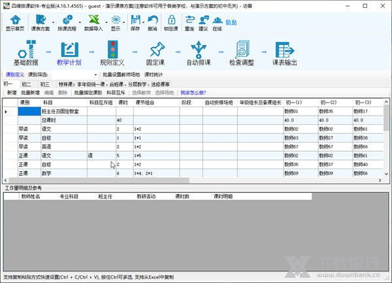Open the 我该怎么做? help link
392x283 pixels.
[192, 93]
